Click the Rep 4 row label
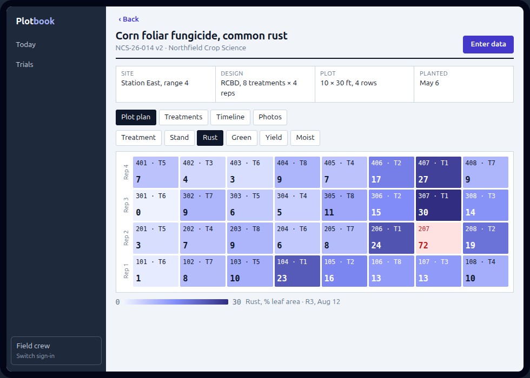530x378 pixels. [126, 172]
